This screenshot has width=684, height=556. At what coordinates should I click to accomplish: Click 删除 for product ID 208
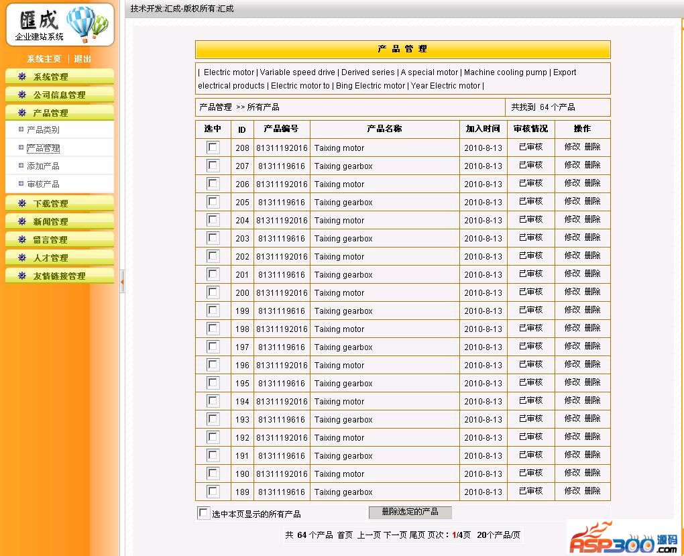[592, 147]
